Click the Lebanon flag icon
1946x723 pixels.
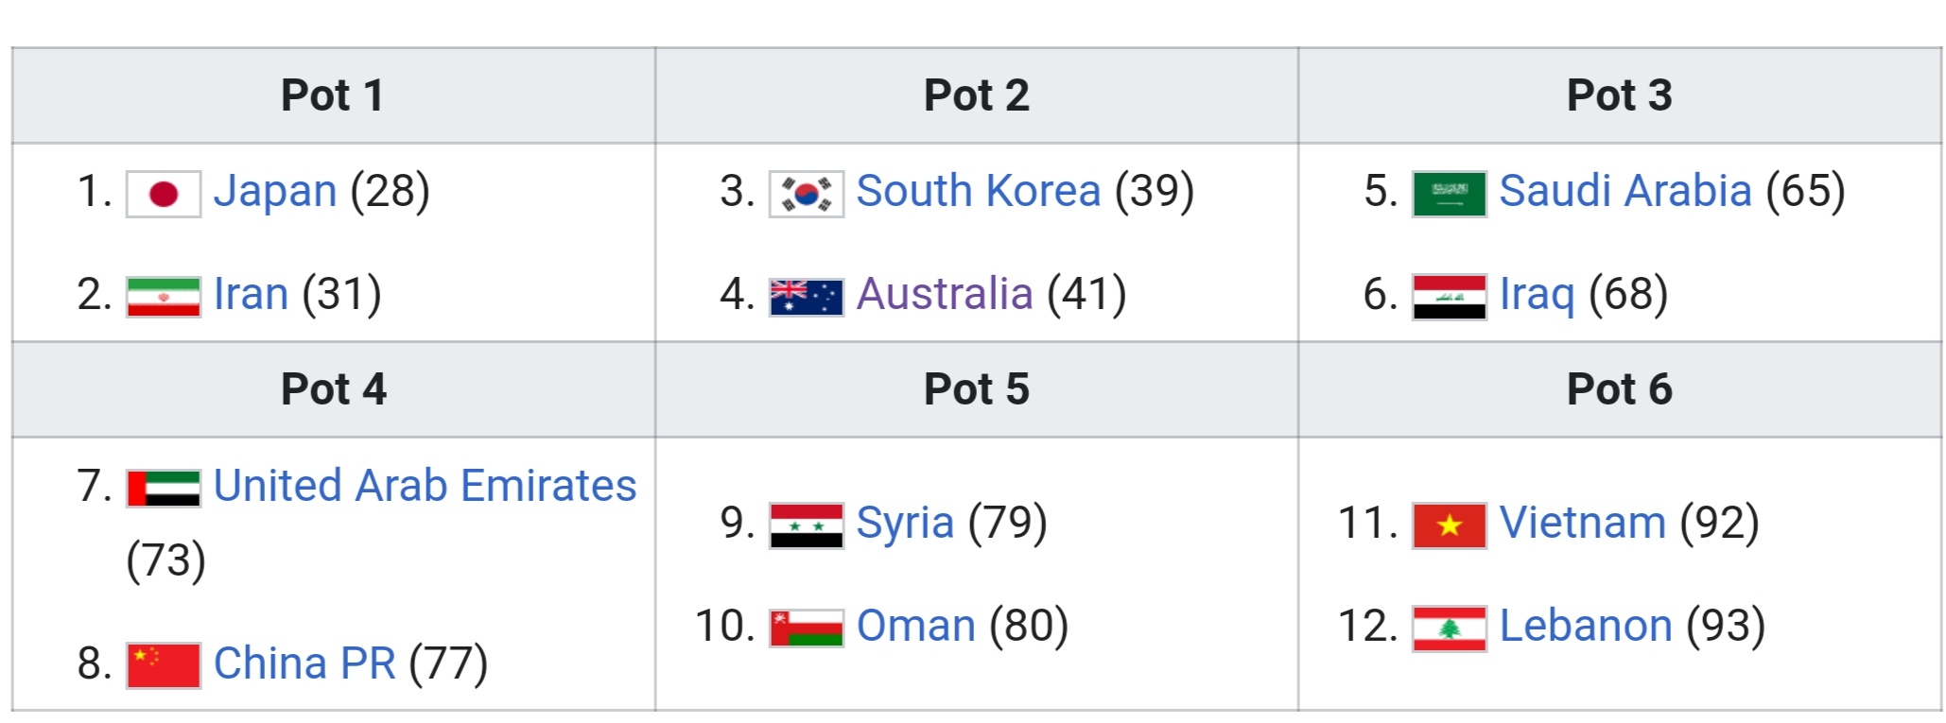pyautogui.click(x=1450, y=628)
